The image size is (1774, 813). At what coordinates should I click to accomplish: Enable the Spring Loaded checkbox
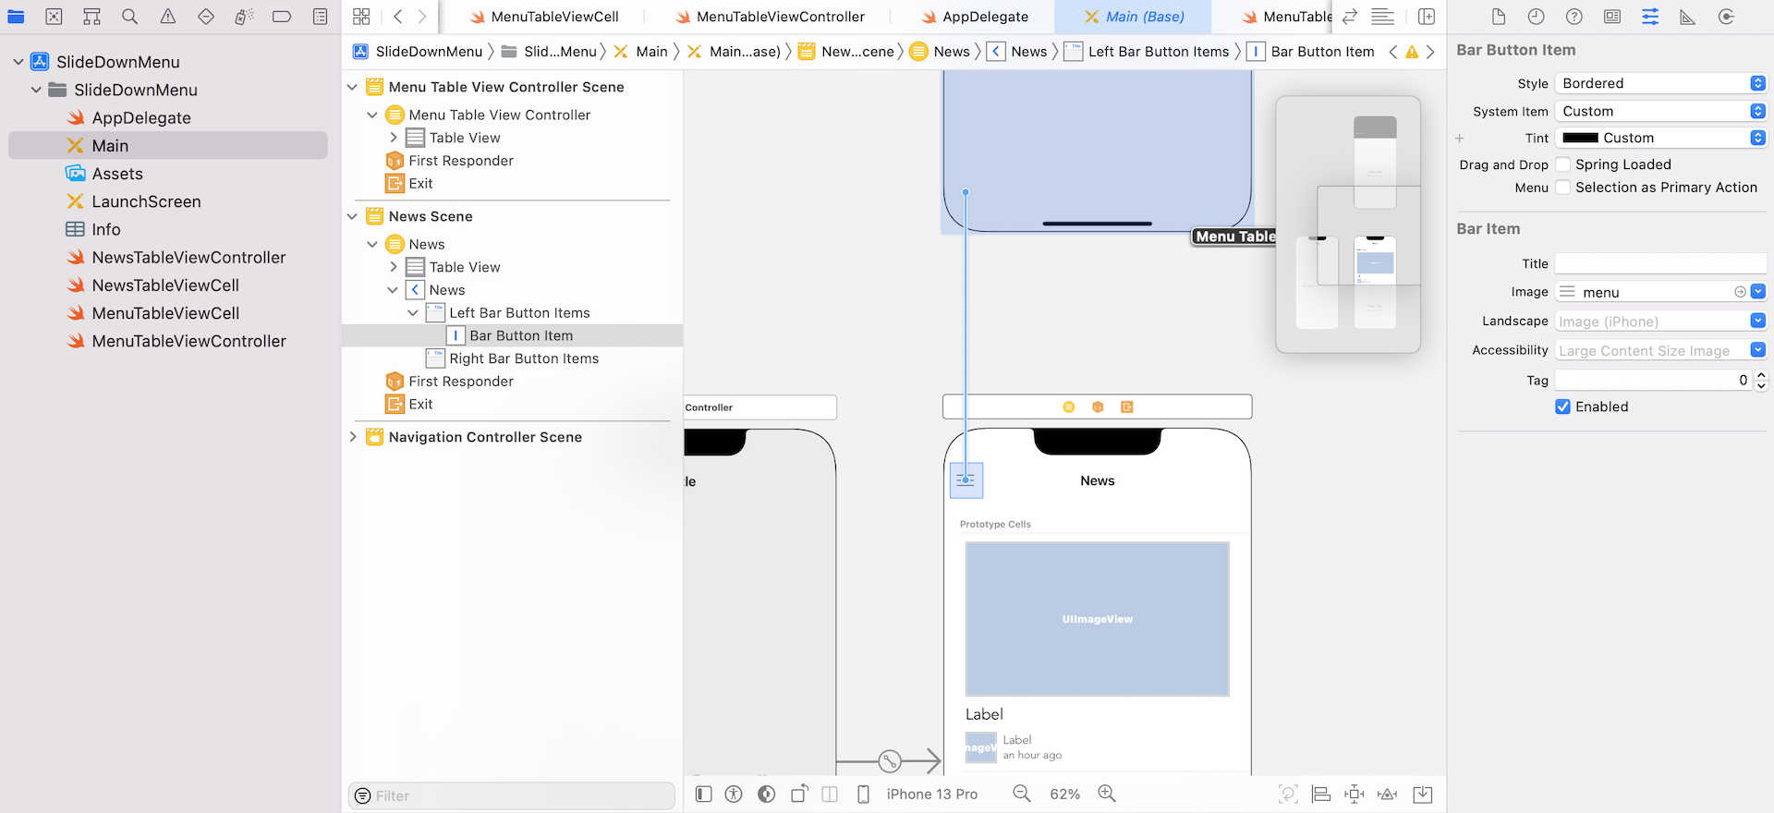pyautogui.click(x=1563, y=164)
